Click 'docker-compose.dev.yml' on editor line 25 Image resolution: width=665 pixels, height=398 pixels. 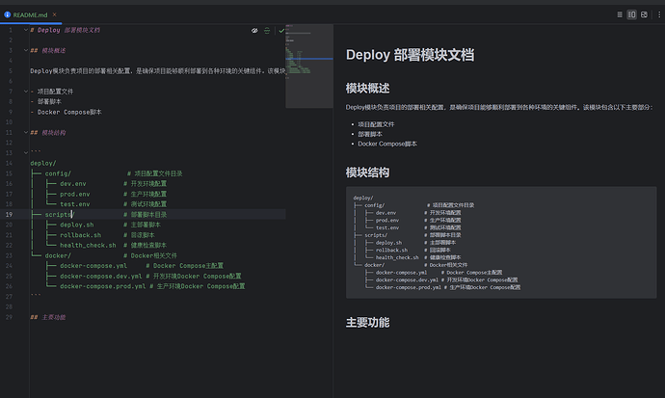101,277
